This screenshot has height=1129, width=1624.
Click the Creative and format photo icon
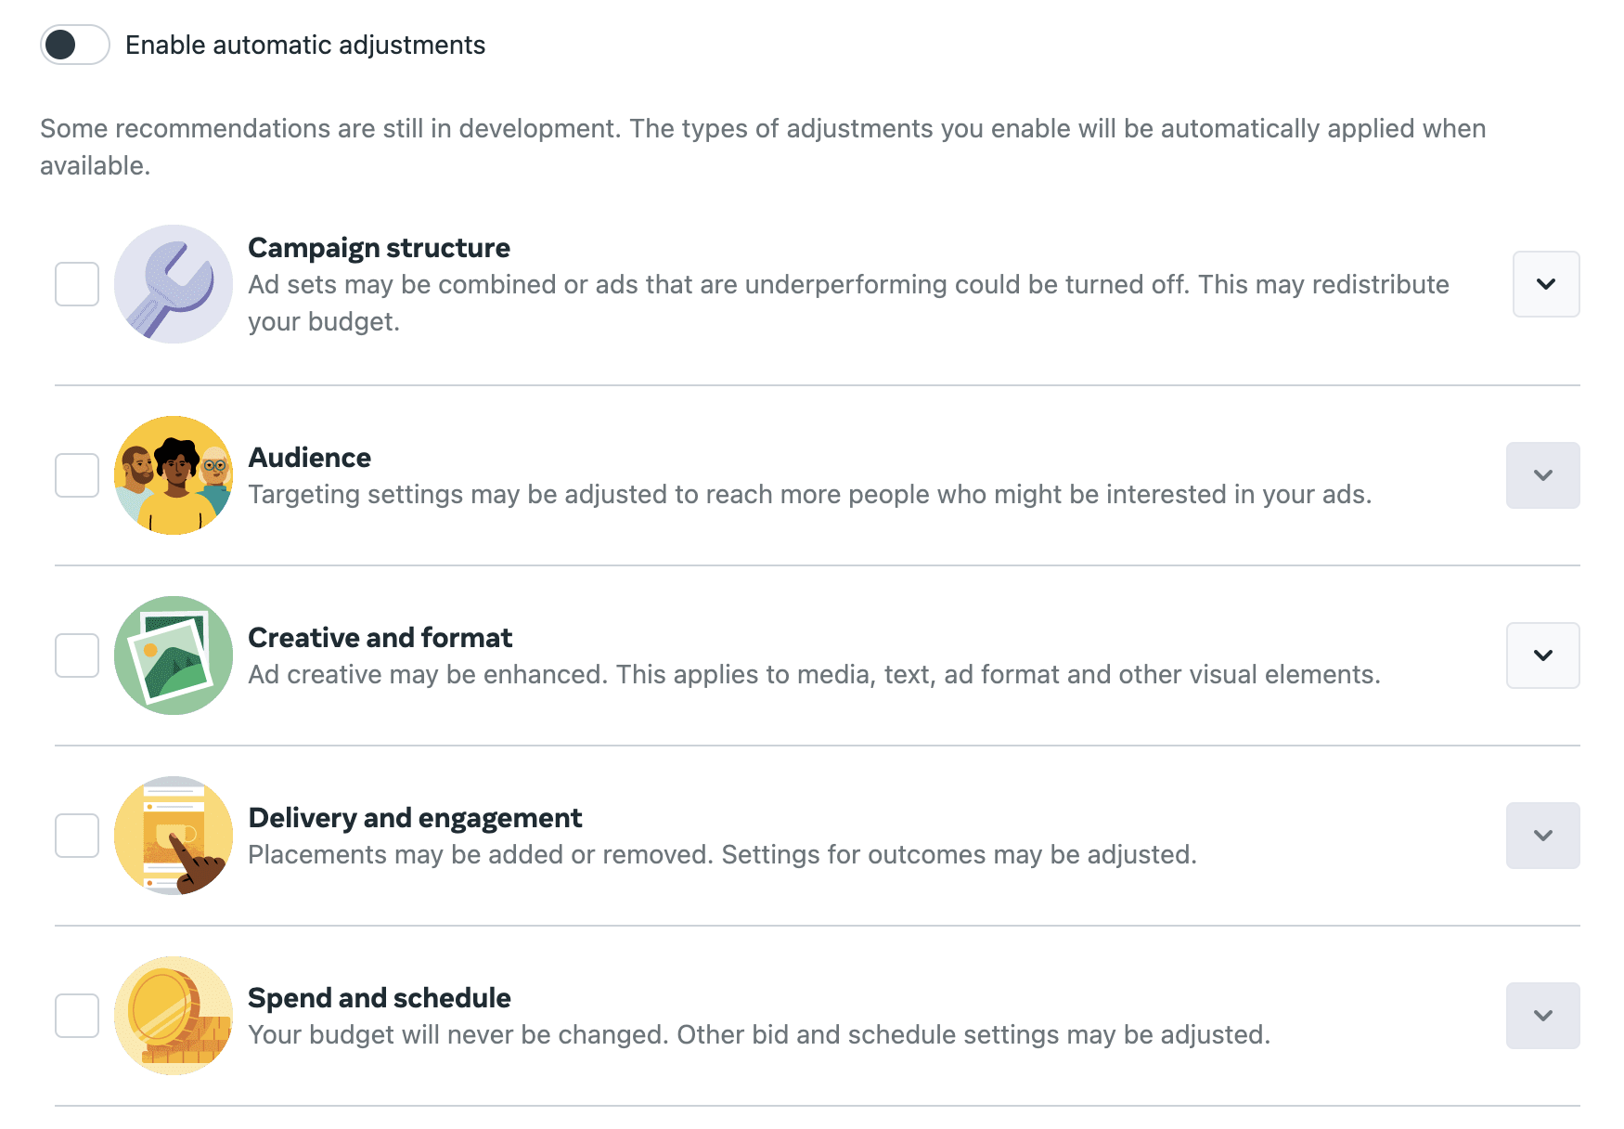174,655
